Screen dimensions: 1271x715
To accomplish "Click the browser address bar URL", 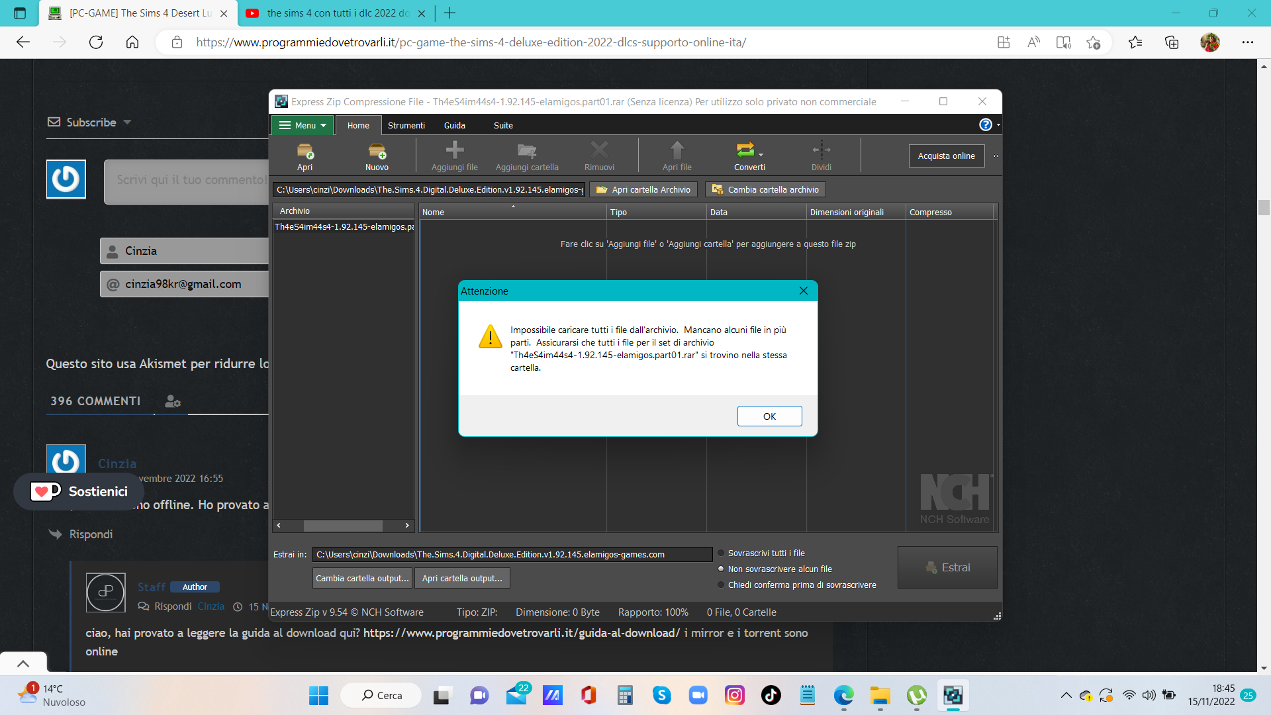I will (x=471, y=42).
